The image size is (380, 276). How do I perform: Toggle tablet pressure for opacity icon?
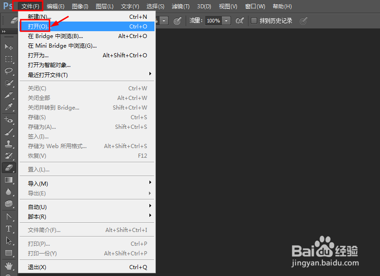(177, 21)
